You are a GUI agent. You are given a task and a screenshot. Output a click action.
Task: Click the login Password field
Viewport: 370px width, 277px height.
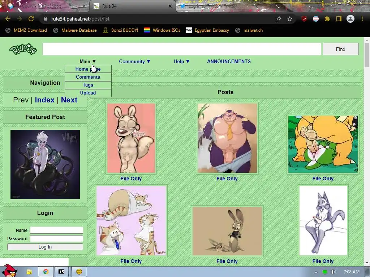(x=56, y=239)
